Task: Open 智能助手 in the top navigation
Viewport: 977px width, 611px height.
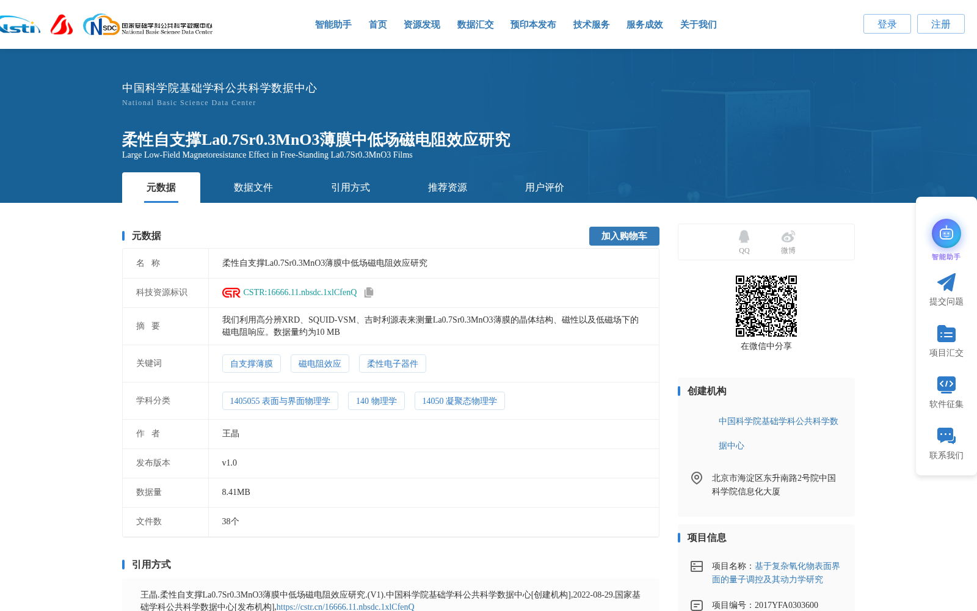Action: tap(333, 24)
